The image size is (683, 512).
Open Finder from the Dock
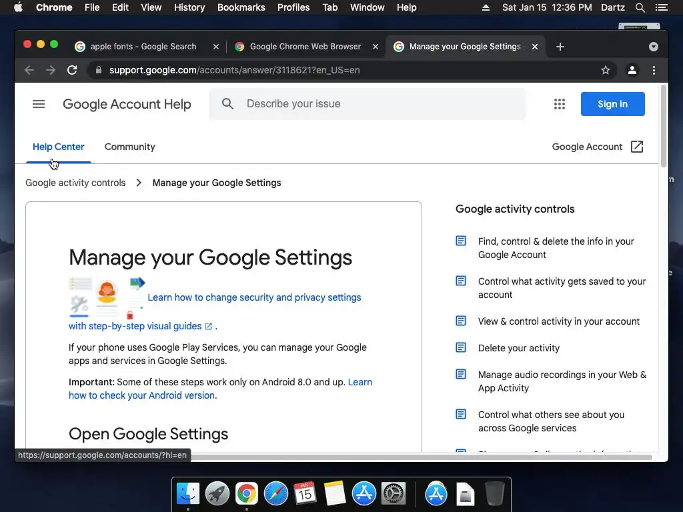(187, 494)
